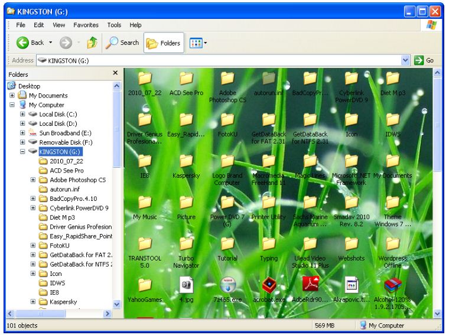Select KINGSTON (G:) in folder tree

click(x=60, y=152)
